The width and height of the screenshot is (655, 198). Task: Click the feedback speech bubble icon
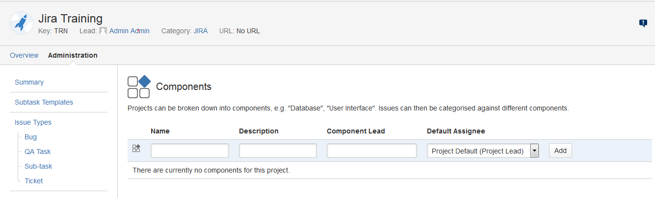click(x=643, y=23)
